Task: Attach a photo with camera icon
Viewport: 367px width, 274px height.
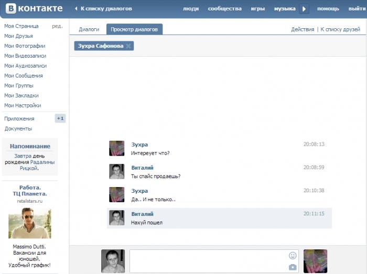Action: [293, 267]
